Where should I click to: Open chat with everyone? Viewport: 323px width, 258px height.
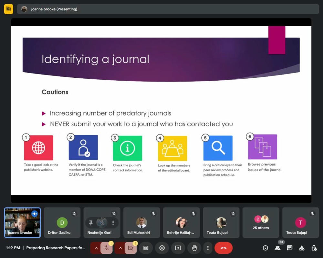pos(290,248)
